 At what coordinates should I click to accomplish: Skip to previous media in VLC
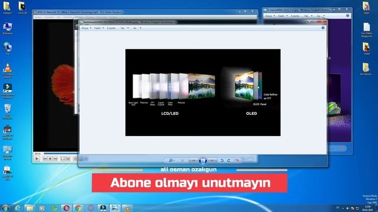click(45, 158)
